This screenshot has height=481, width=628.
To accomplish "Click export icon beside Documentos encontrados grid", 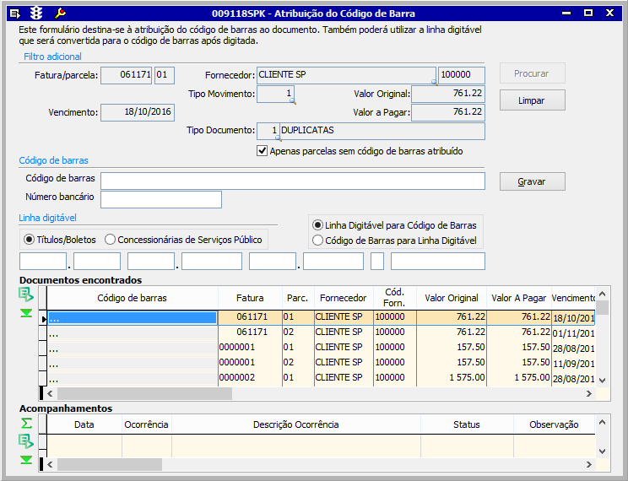I will tap(27, 295).
